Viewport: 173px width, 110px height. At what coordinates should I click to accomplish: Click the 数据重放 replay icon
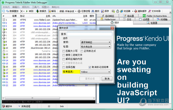click(7, 11)
